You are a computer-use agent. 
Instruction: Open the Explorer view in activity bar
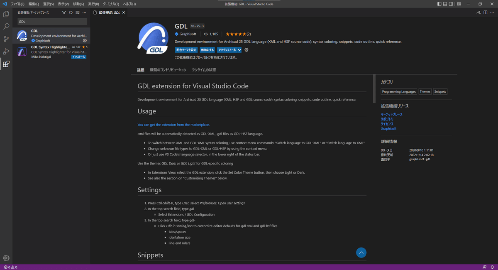6,14
